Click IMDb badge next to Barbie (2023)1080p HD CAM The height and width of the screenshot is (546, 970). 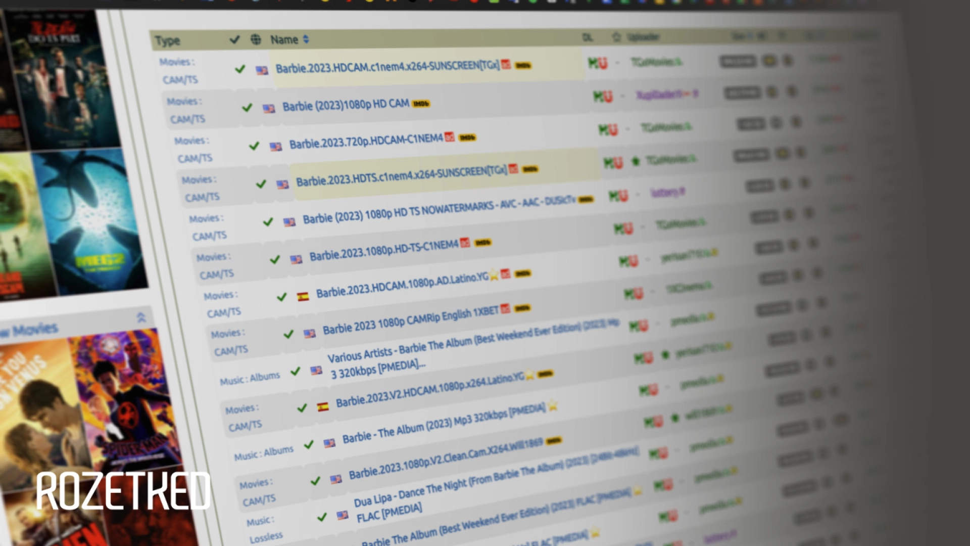pyautogui.click(x=421, y=104)
